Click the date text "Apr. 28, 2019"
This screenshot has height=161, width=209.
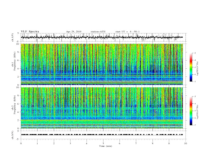(74, 32)
